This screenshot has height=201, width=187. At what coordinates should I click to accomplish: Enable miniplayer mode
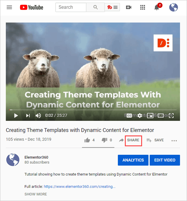(150, 116)
